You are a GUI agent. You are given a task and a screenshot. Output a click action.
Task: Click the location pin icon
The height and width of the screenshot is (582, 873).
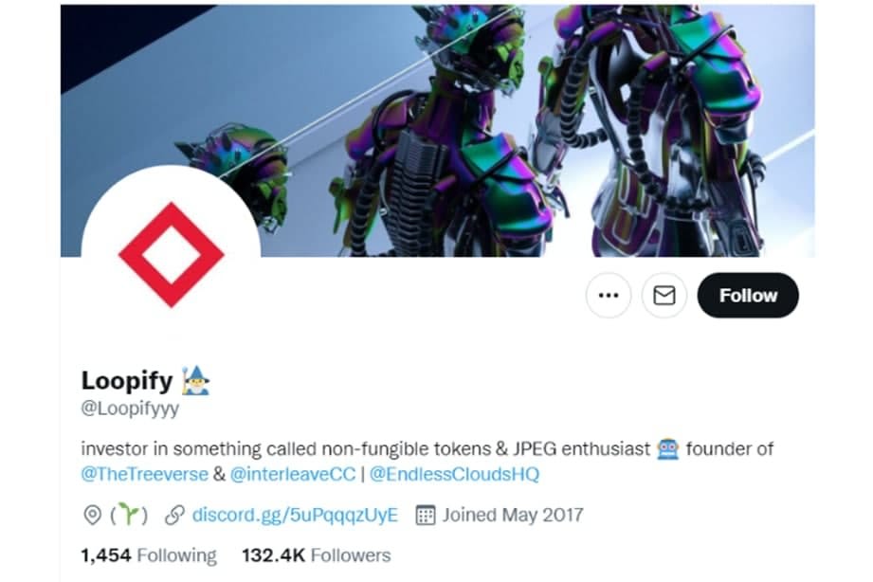pyautogui.click(x=92, y=515)
